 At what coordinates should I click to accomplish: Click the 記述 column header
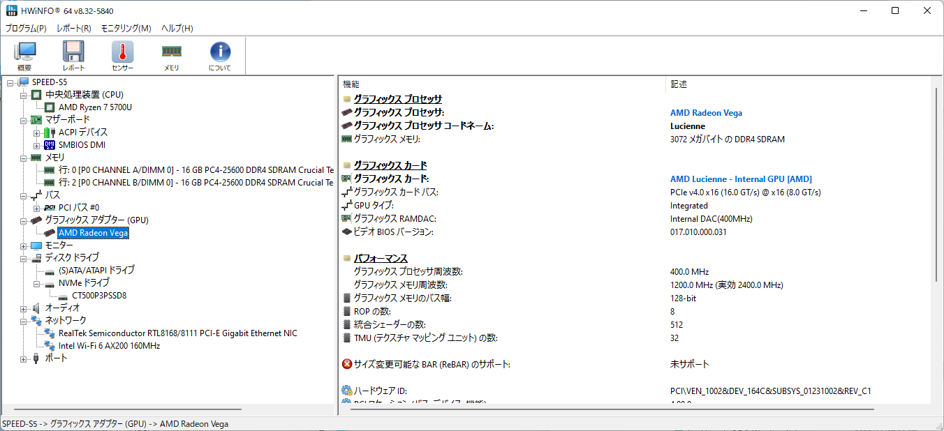coord(679,84)
